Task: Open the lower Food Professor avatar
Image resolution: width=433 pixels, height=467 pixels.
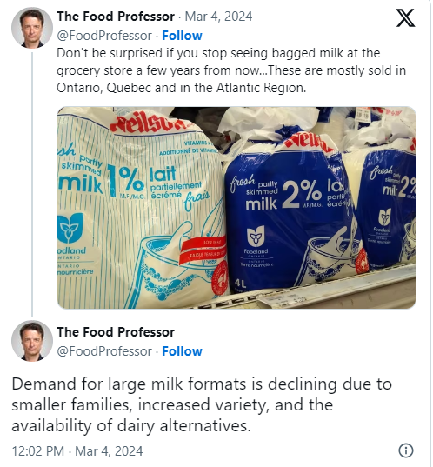Action: pos(32,341)
